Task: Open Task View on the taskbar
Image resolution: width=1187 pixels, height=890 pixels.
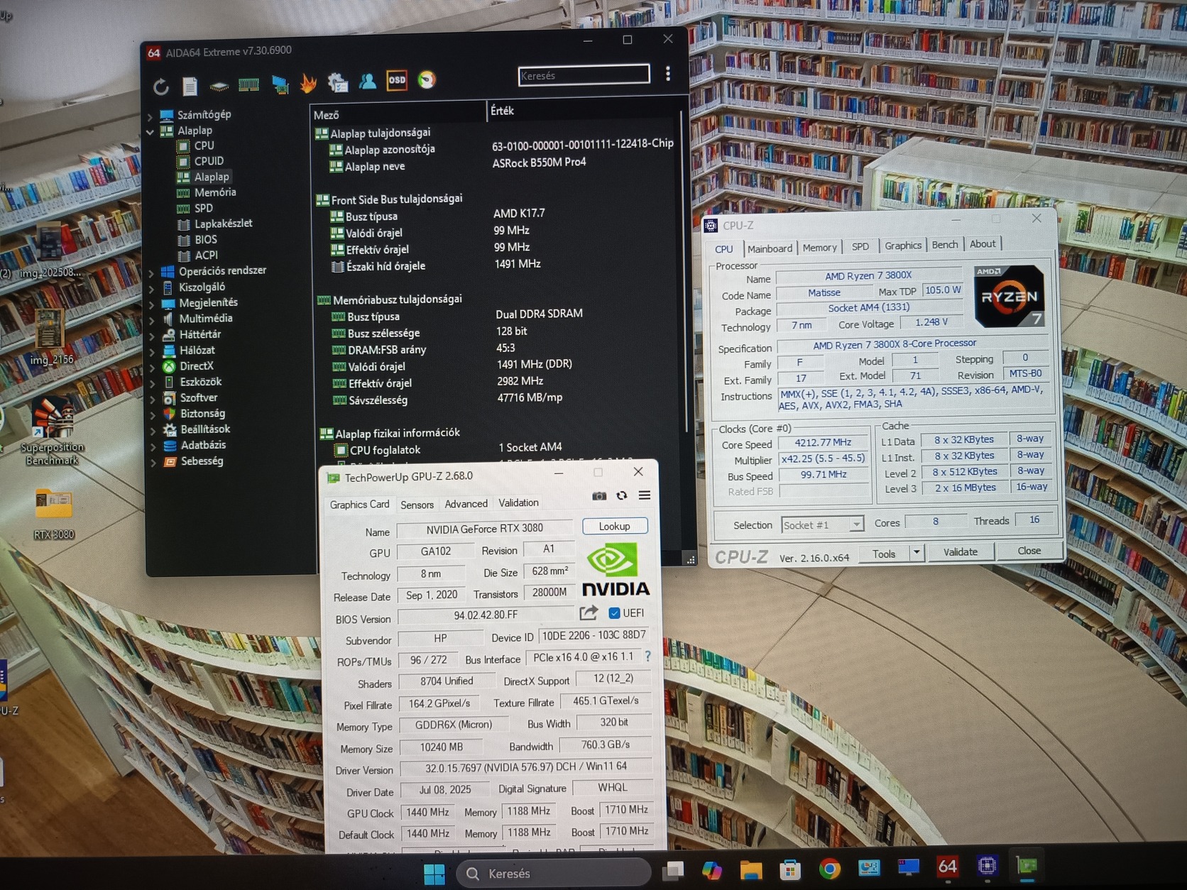Action: [673, 870]
